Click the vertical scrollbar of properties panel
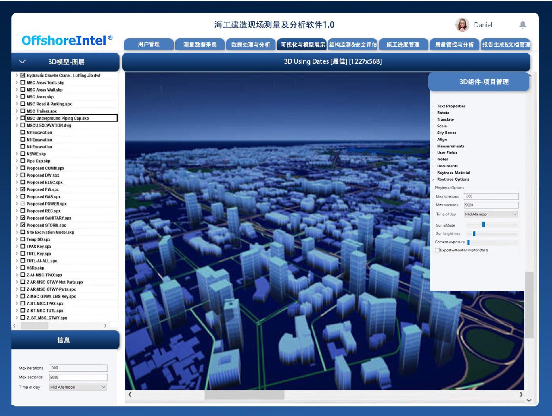 coord(529,305)
